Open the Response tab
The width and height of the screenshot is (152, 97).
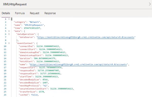click(x=50, y=13)
